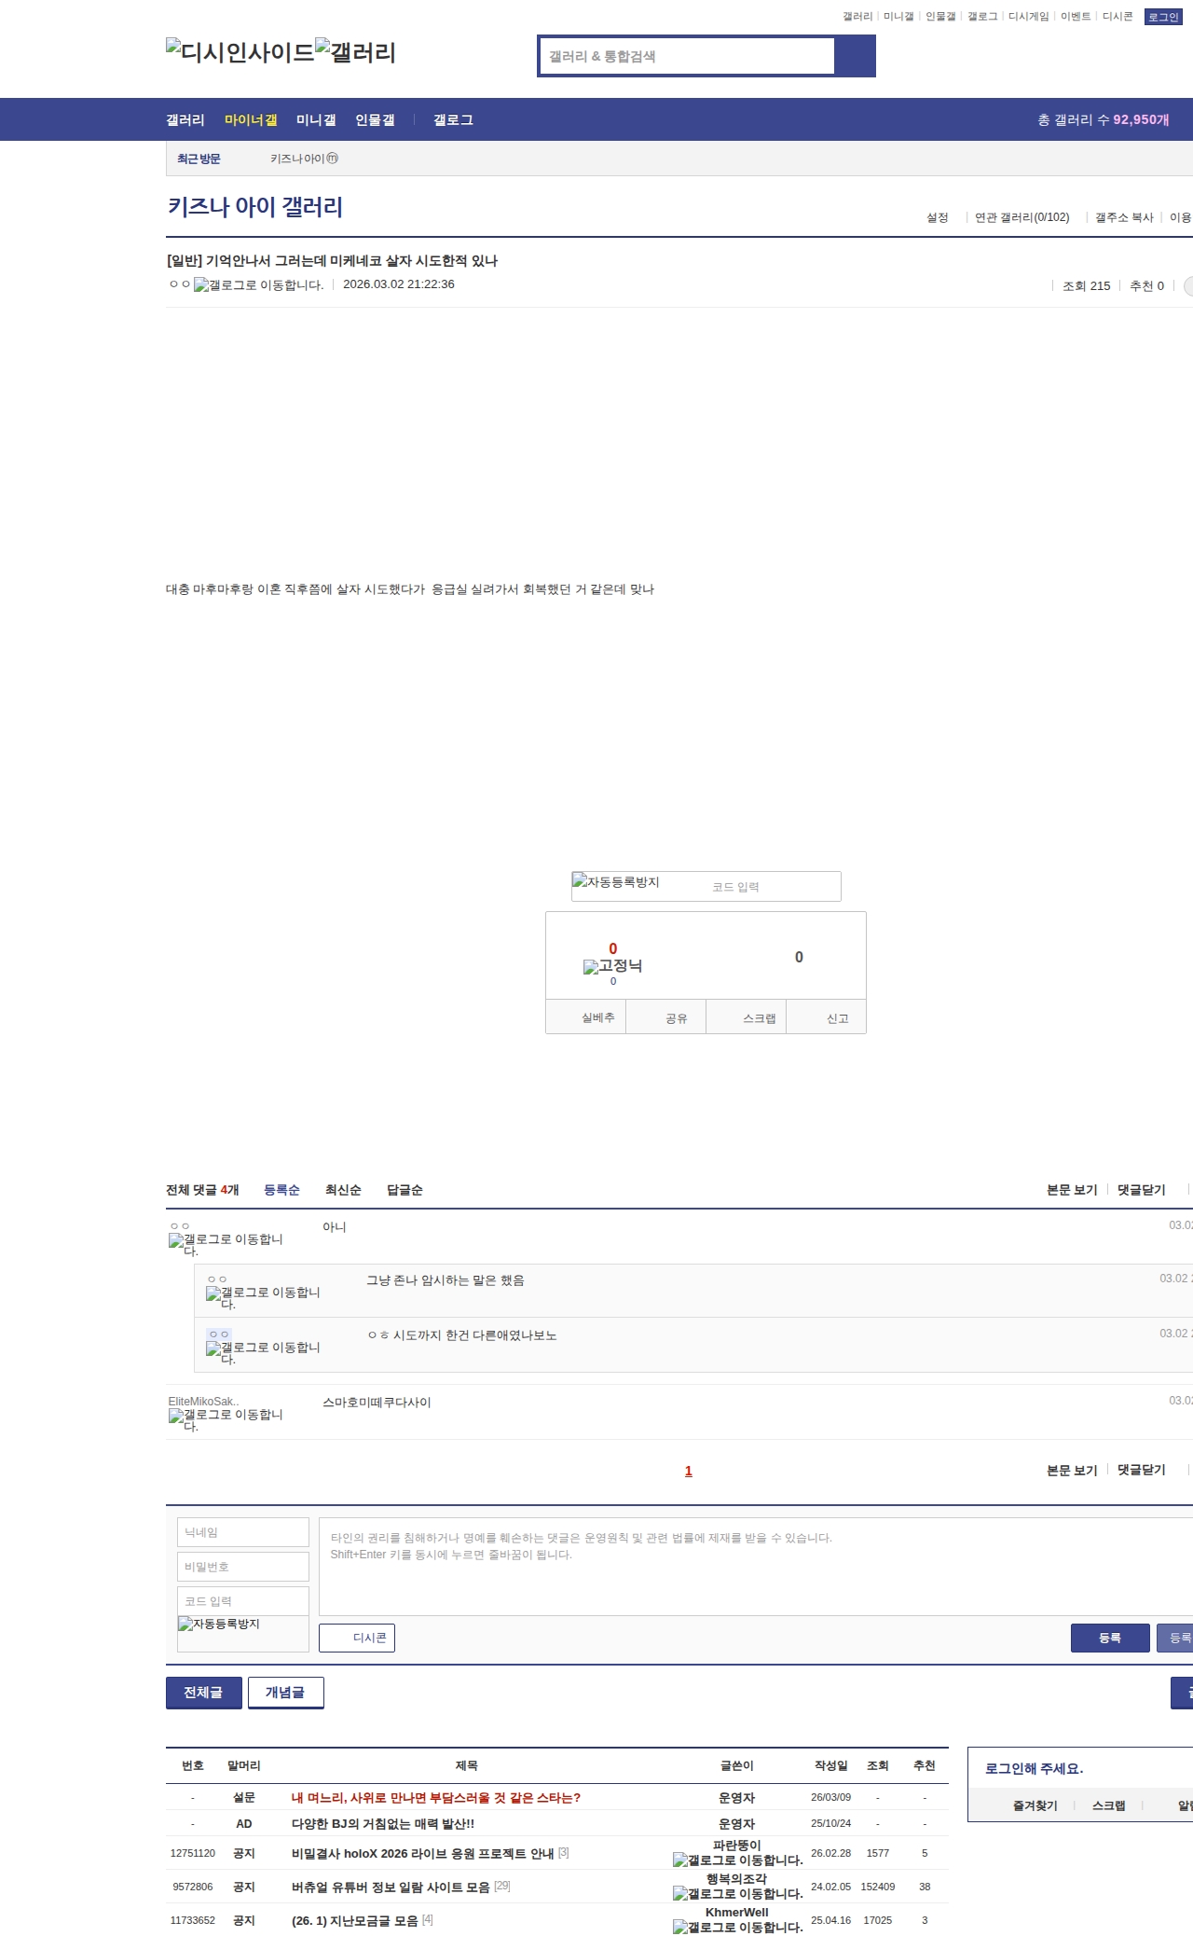The image size is (1193, 1936).
Task: Open notice '(26. 1) 지난모금글 모음'
Action: [355, 1920]
